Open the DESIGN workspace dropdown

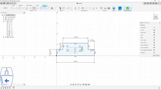[6, 8]
